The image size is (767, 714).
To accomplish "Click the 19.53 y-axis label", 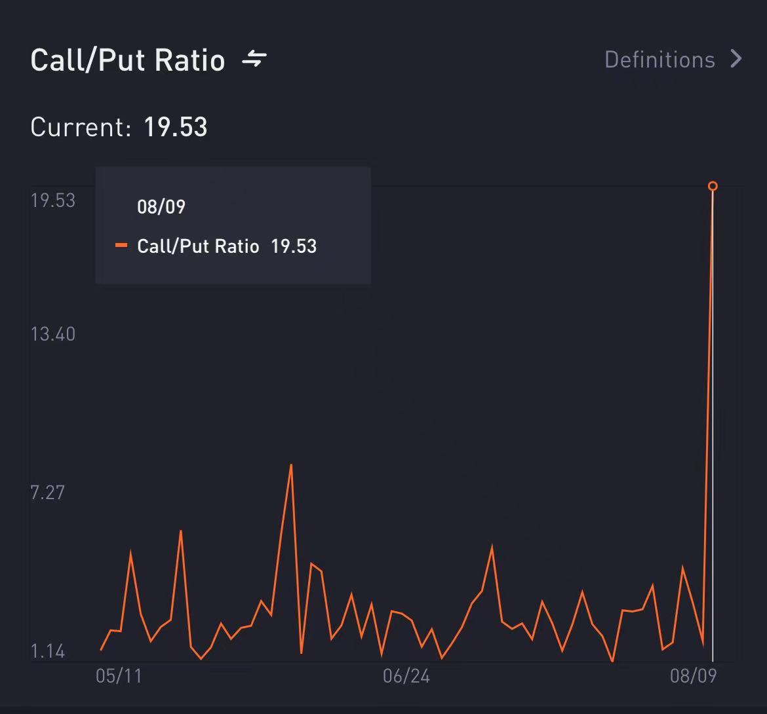I will (53, 200).
